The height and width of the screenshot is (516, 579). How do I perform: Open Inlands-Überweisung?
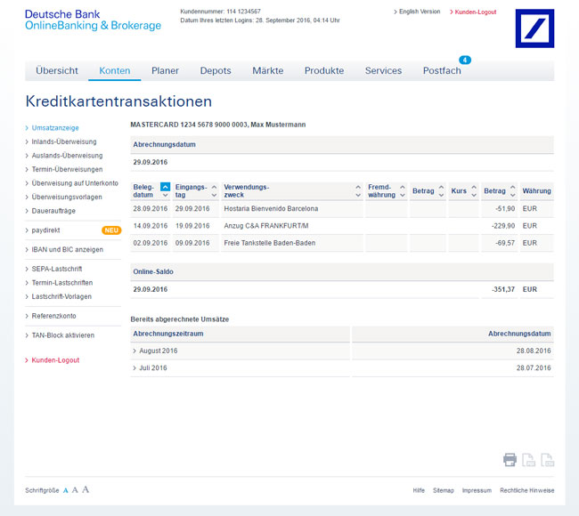coord(61,141)
